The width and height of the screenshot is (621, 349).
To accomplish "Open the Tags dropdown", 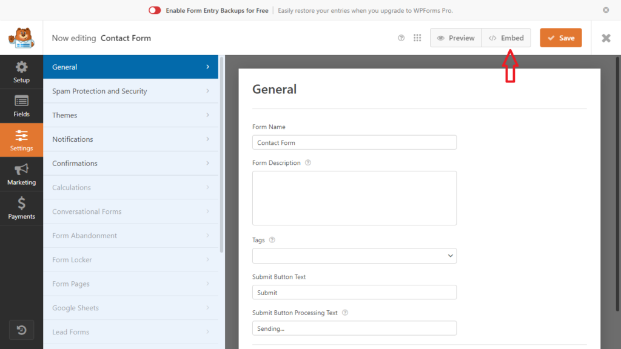I will coord(354,256).
